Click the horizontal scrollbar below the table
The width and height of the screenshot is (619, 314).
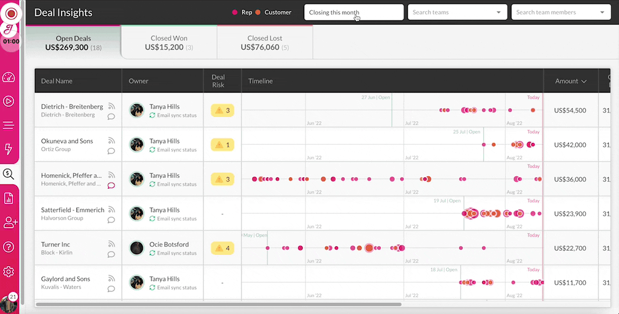(218, 304)
